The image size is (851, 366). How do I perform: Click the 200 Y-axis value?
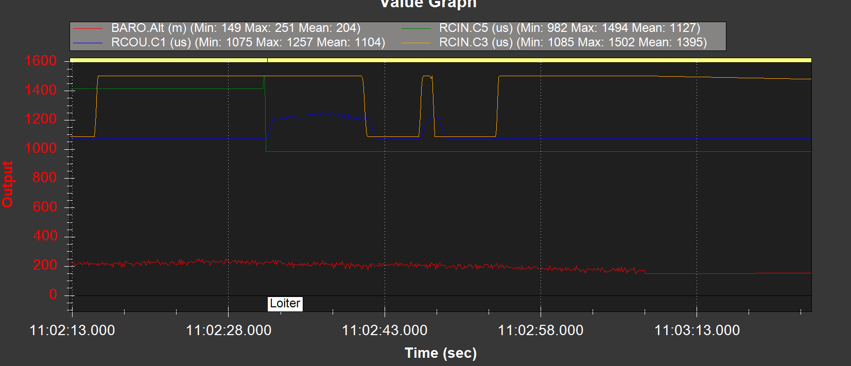tap(45, 265)
